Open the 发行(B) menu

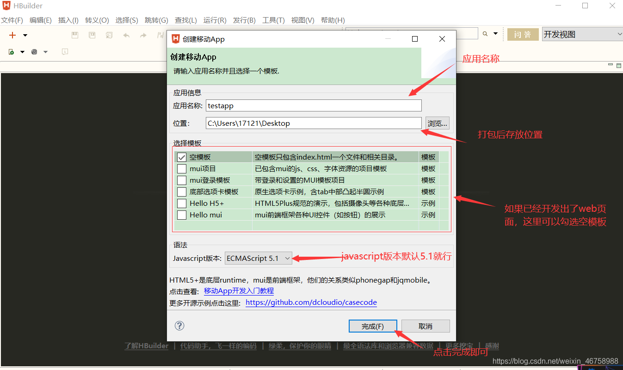click(244, 20)
